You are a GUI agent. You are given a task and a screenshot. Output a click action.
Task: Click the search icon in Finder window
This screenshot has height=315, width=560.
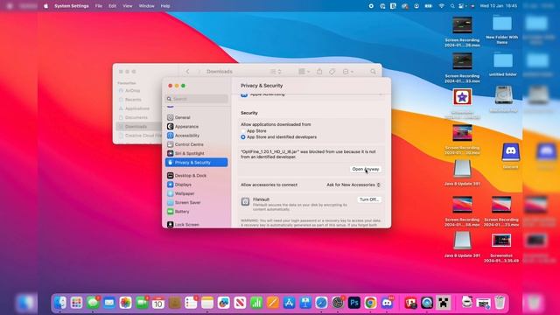point(373,72)
